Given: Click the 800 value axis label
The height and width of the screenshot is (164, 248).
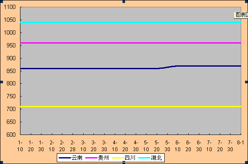Looking at the screenshot, I should [x=11, y=83].
